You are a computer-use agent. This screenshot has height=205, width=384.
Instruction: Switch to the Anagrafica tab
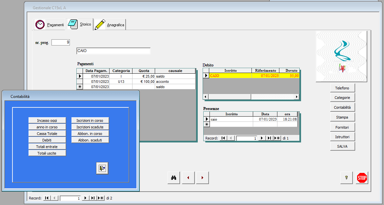[110, 25]
